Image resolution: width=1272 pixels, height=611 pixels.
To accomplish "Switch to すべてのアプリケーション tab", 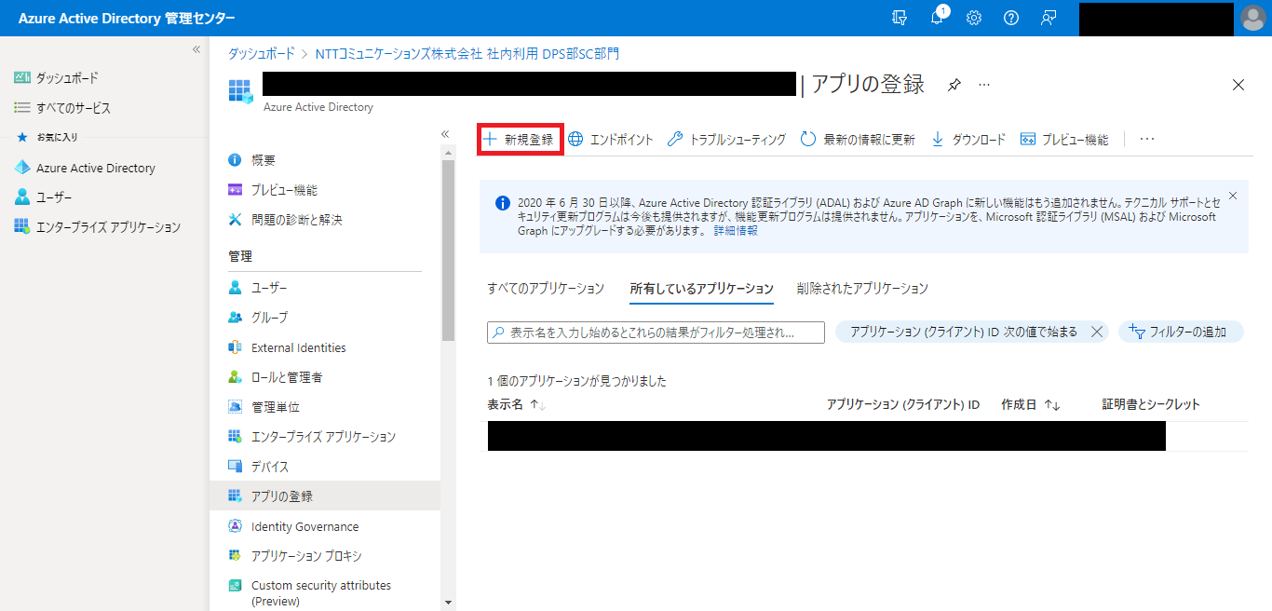I will 546,289.
